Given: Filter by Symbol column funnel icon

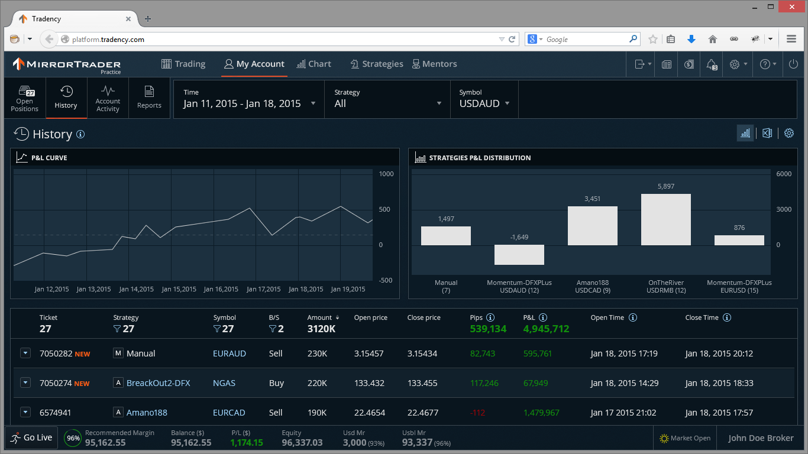Looking at the screenshot, I should tap(217, 329).
